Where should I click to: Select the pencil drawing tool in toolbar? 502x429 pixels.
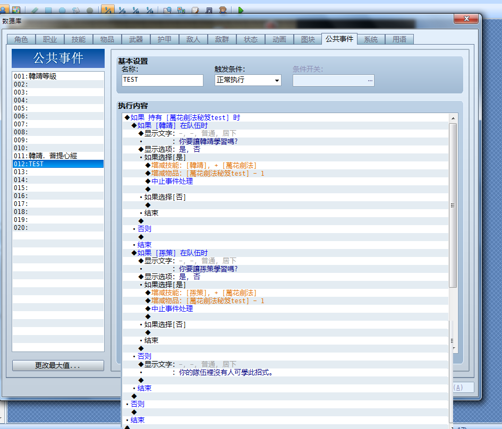click(x=35, y=10)
